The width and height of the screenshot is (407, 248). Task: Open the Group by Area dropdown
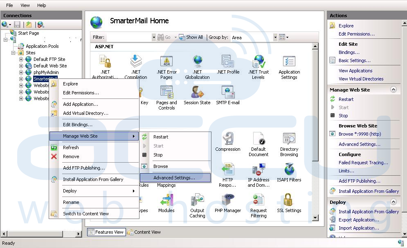(x=275, y=37)
